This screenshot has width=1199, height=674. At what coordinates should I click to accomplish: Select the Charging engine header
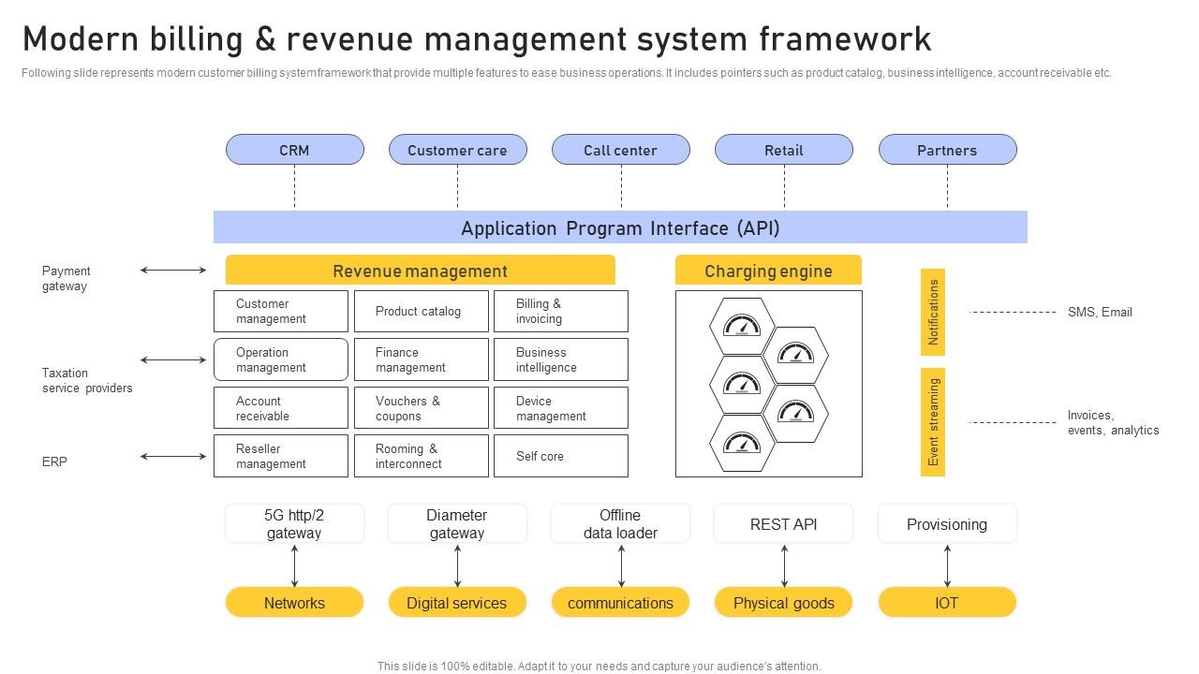[768, 271]
